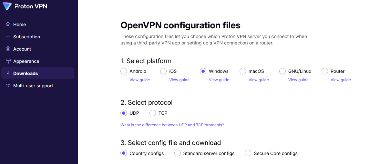The image size is (370, 164).
Task: Click the Proton VPN logo icon
Action: tap(7, 6)
